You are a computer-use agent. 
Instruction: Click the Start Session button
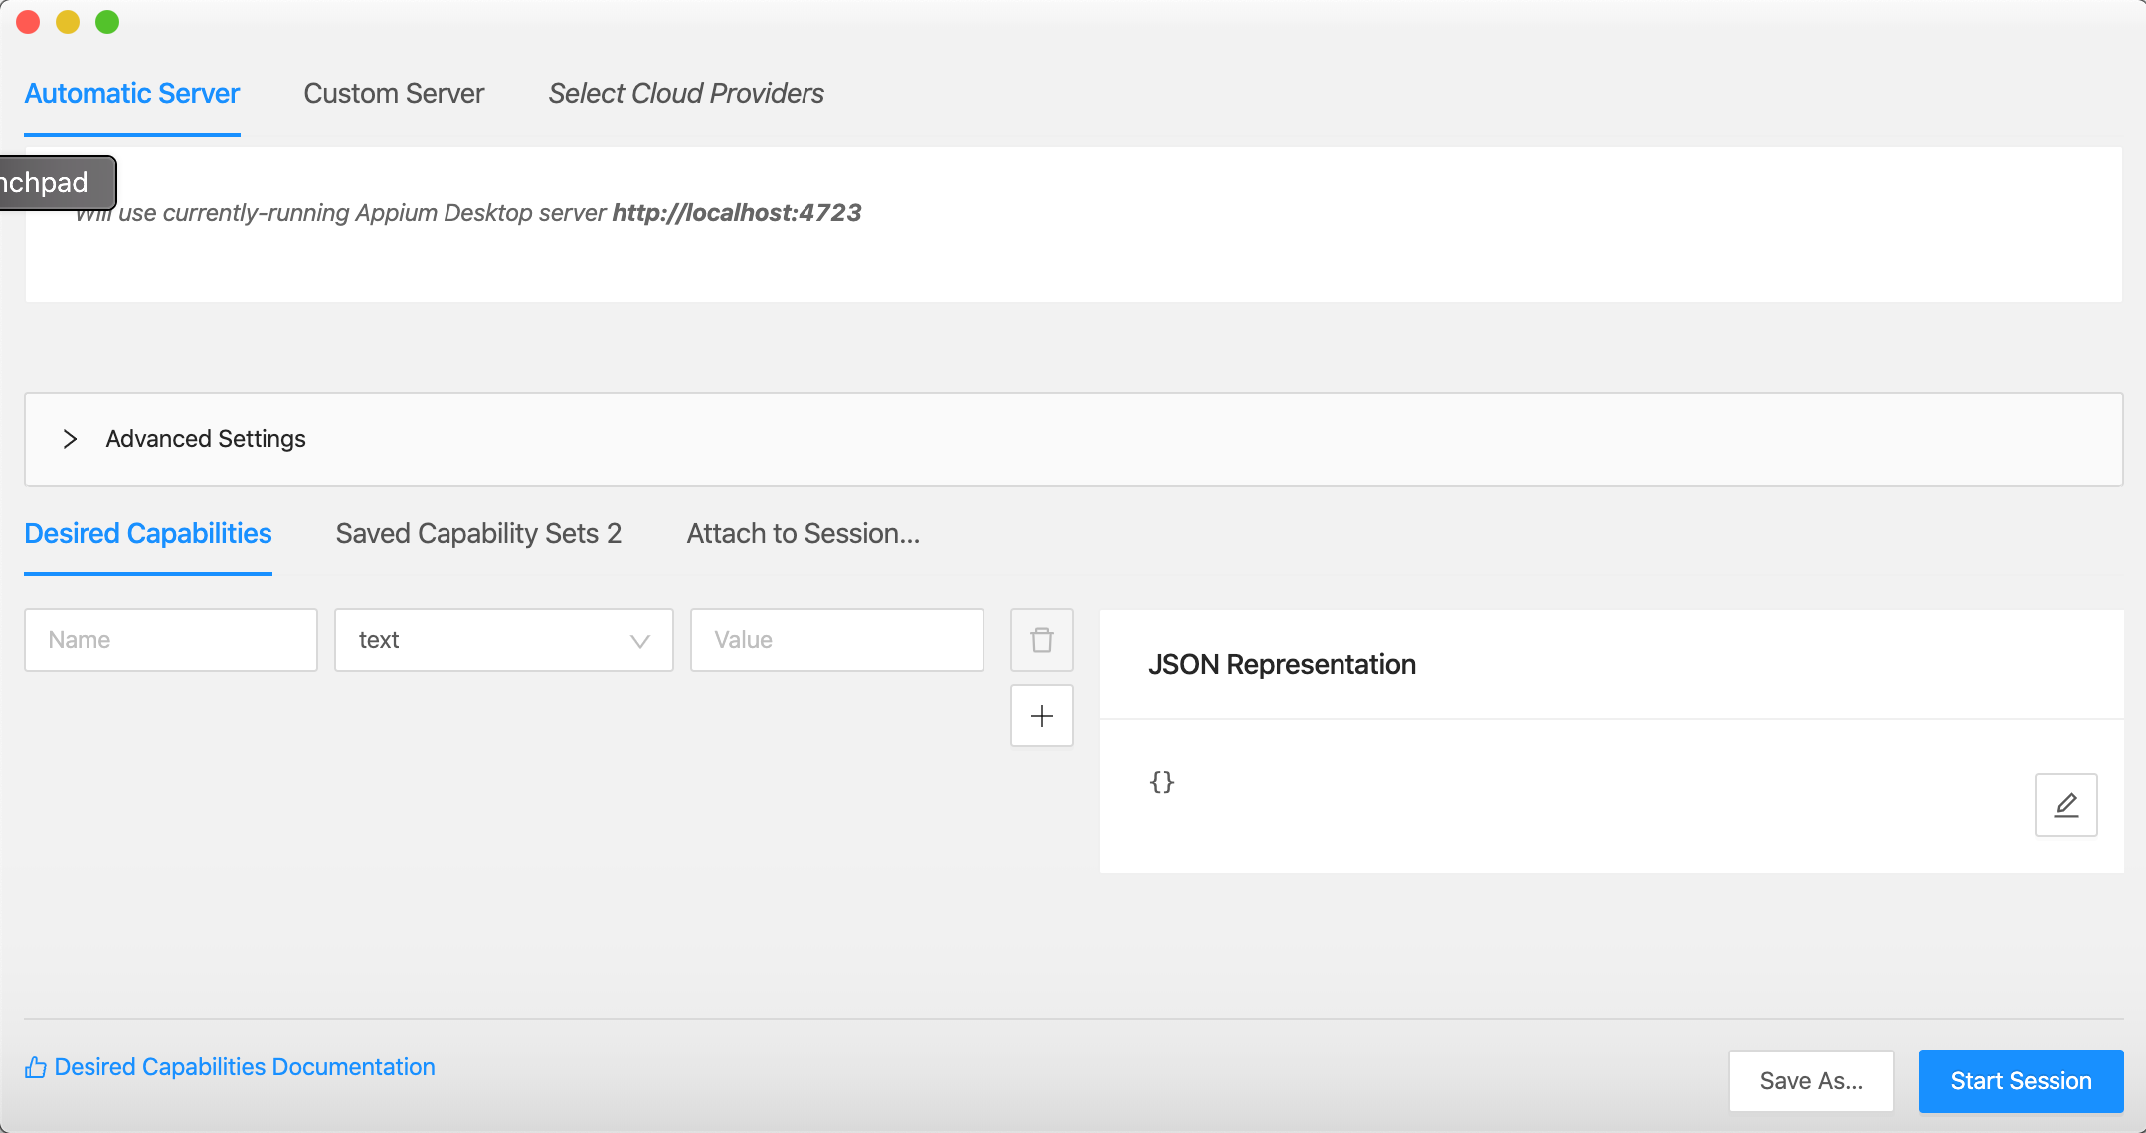tap(2021, 1081)
